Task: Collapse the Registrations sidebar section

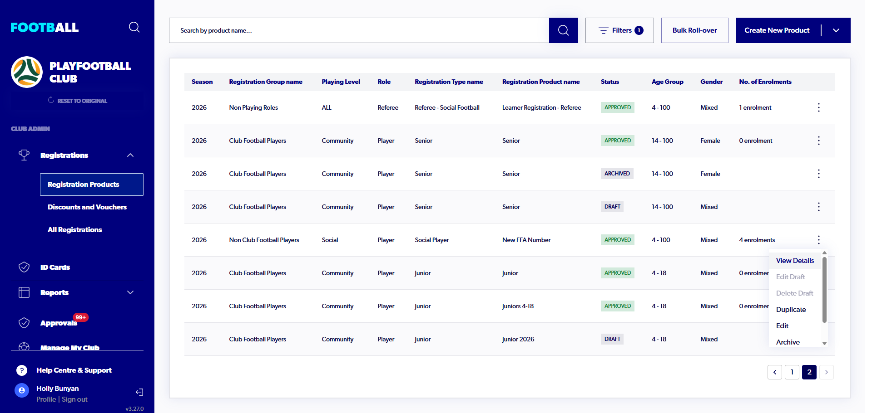Action: point(130,155)
